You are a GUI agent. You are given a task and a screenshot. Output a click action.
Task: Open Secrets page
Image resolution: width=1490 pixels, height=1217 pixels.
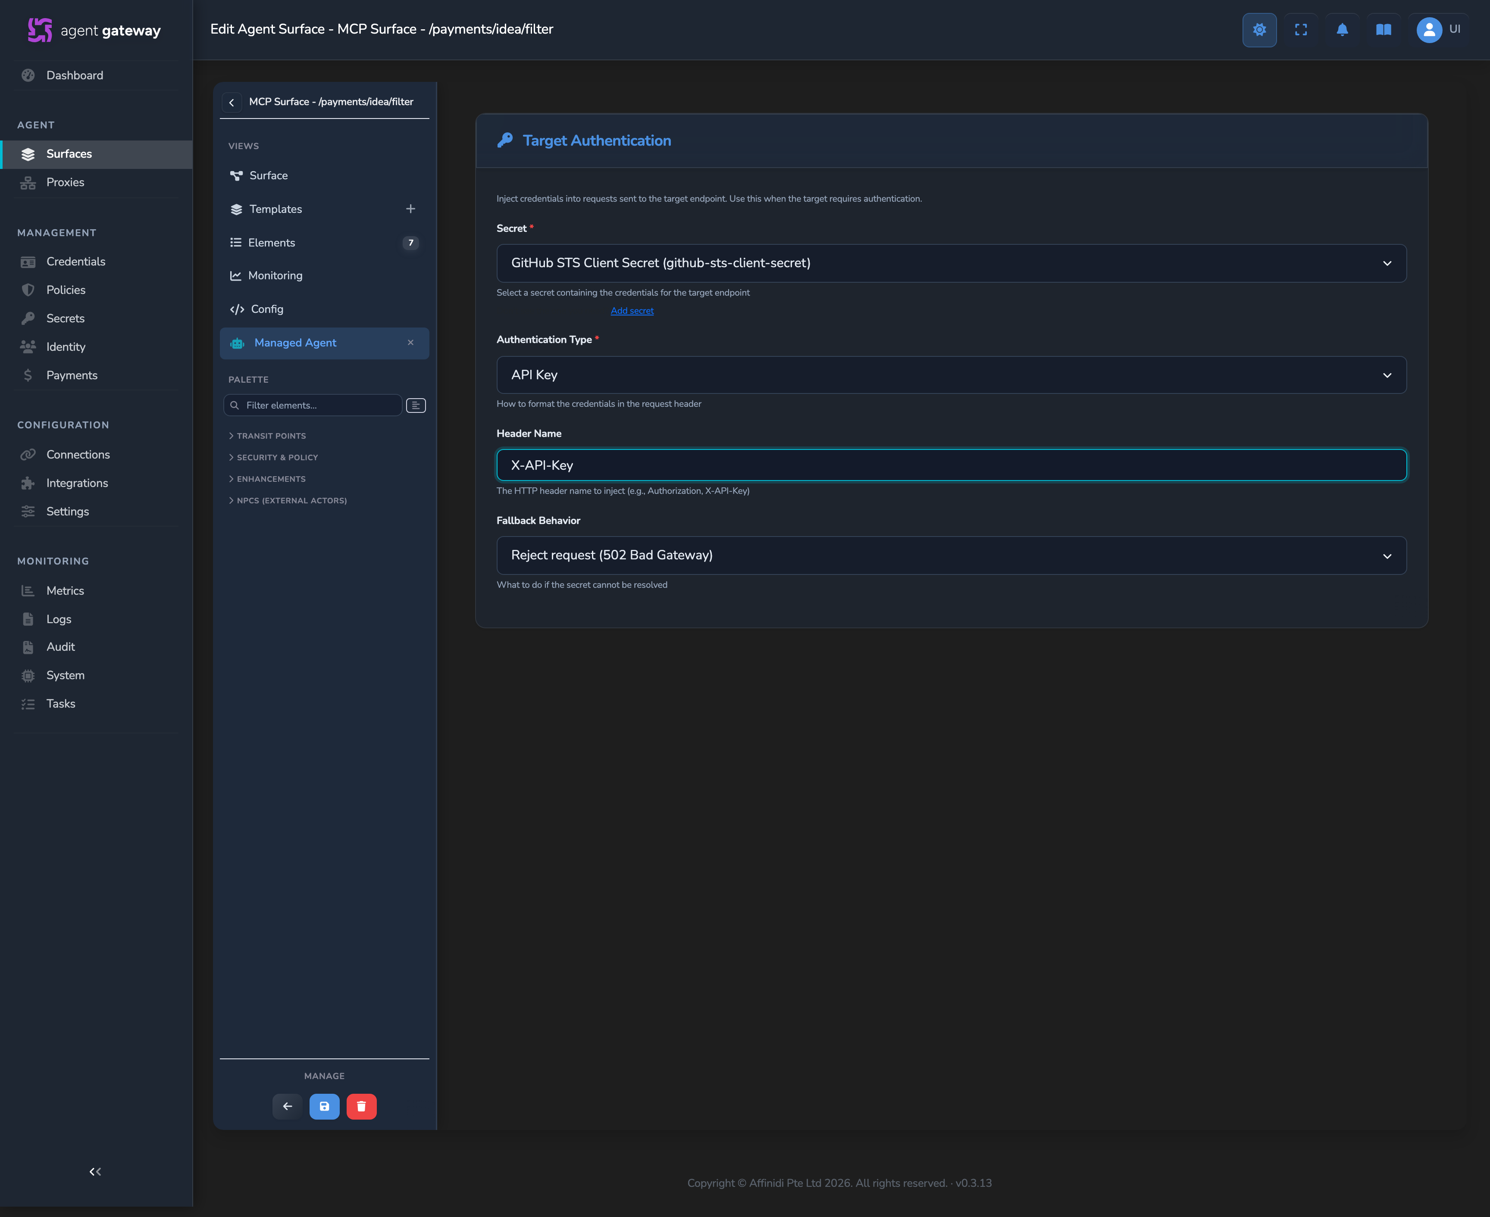(x=96, y=318)
